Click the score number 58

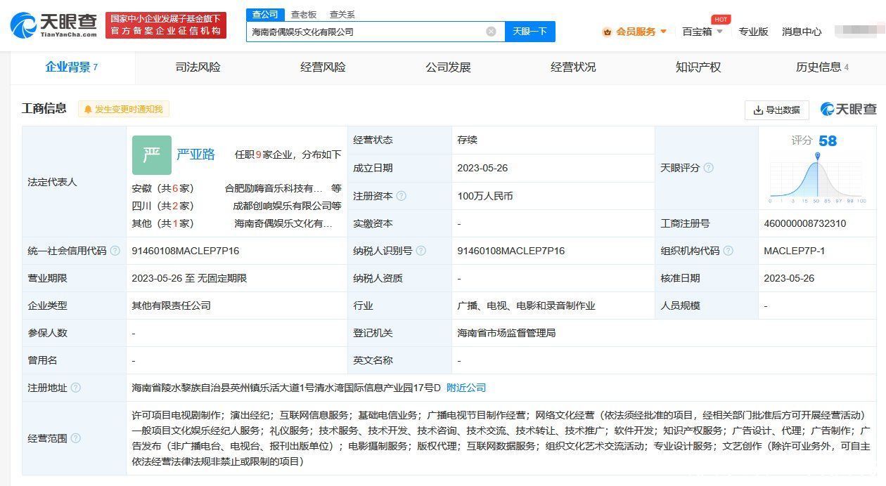(828, 141)
